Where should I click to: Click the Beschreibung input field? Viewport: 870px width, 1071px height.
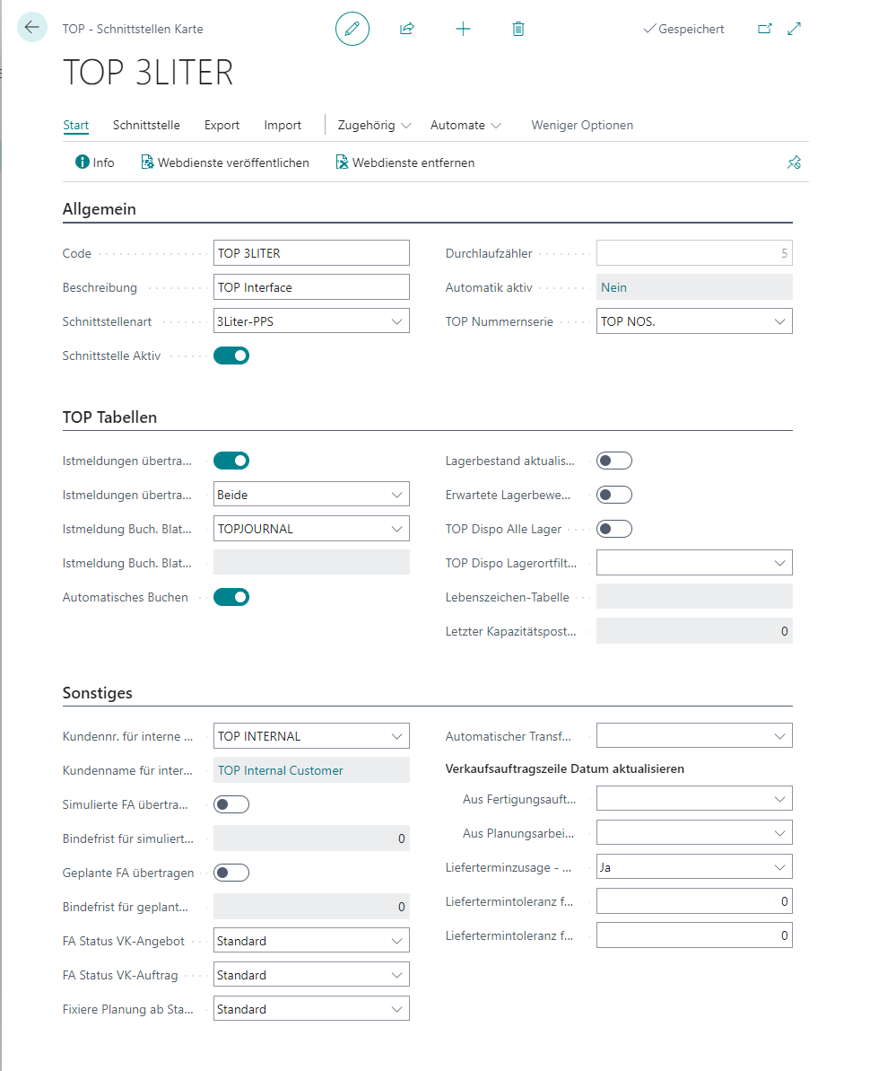(311, 287)
